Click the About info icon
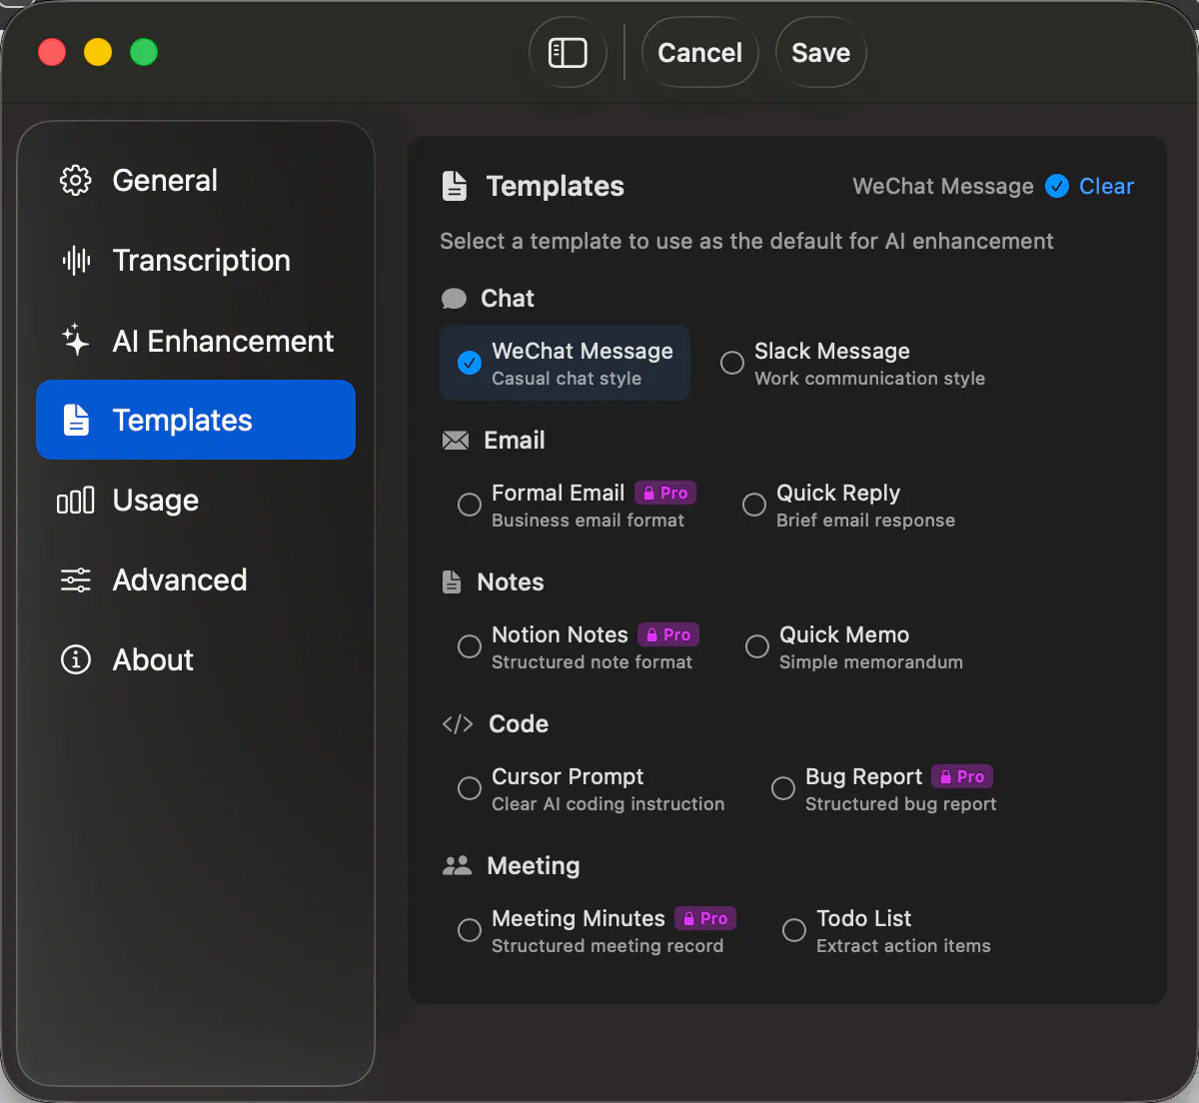 [76, 659]
